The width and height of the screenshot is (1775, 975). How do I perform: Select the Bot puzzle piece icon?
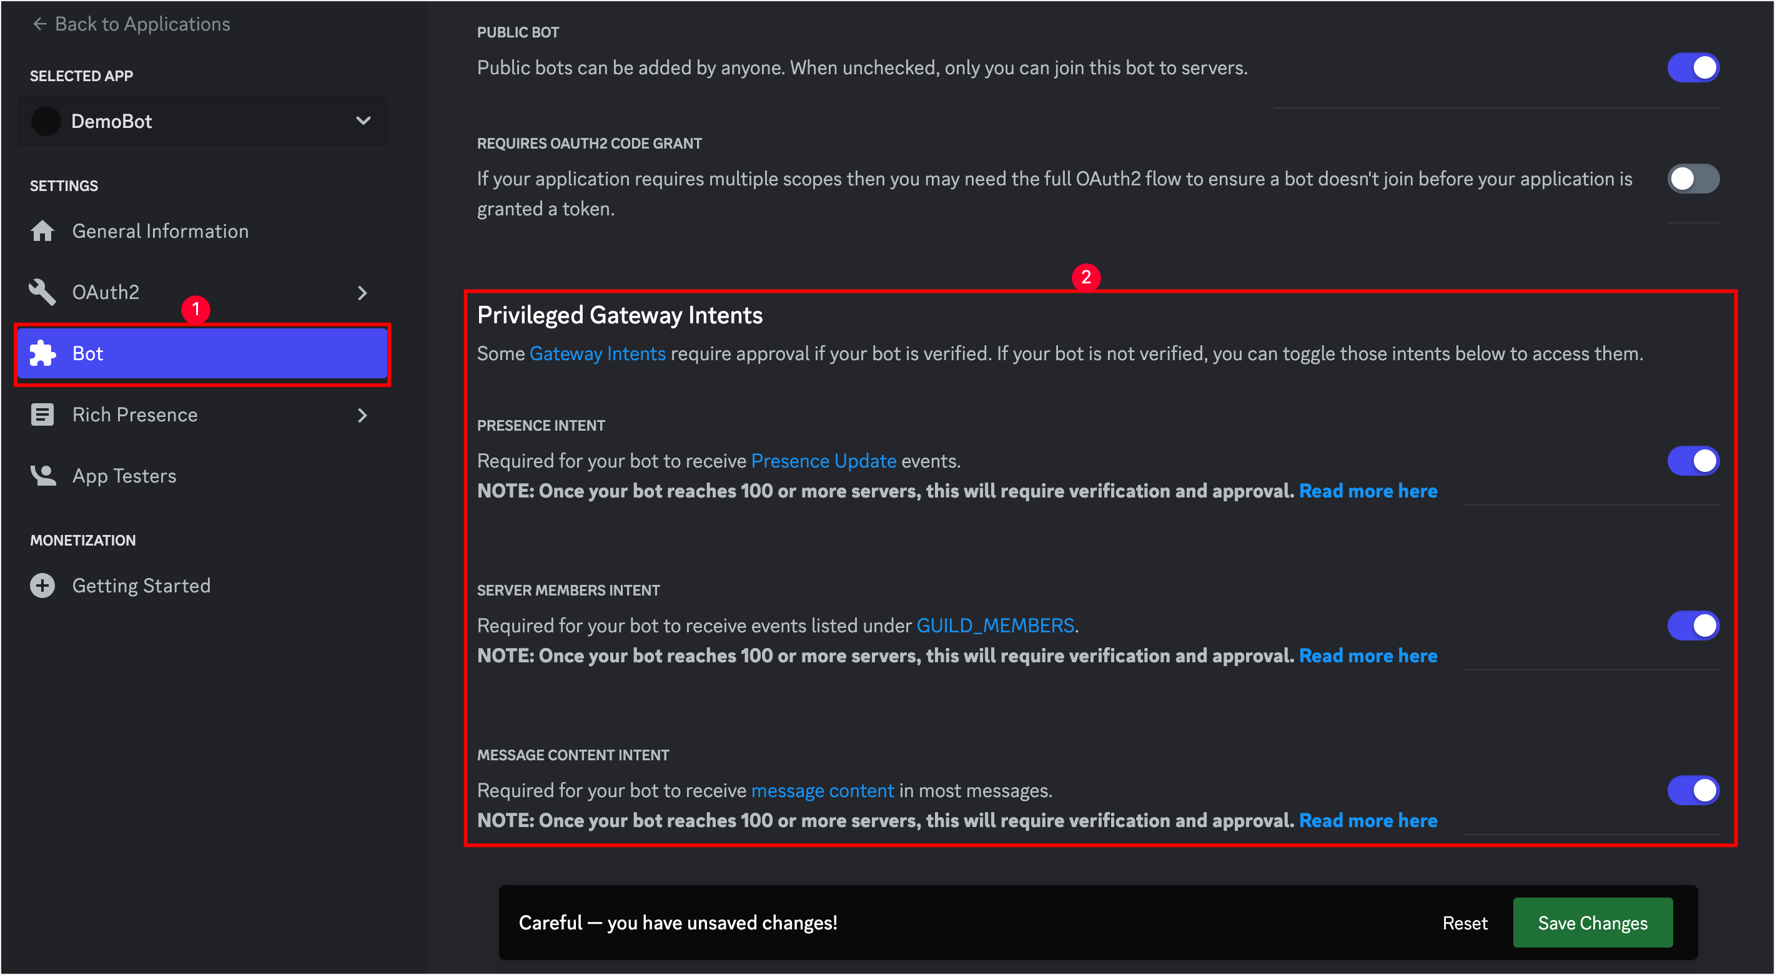click(42, 353)
